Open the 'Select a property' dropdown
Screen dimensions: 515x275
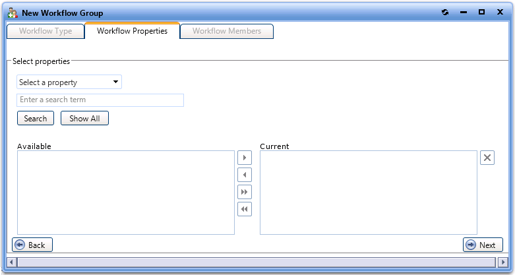tap(69, 82)
